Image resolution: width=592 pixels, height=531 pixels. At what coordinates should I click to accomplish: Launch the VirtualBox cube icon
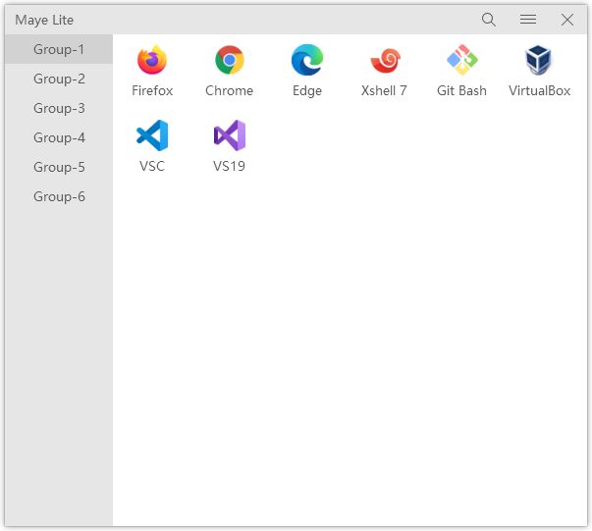539,60
